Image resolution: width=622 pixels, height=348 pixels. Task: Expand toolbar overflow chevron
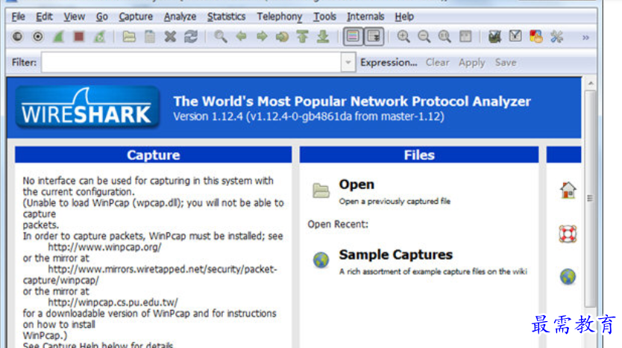tap(585, 37)
